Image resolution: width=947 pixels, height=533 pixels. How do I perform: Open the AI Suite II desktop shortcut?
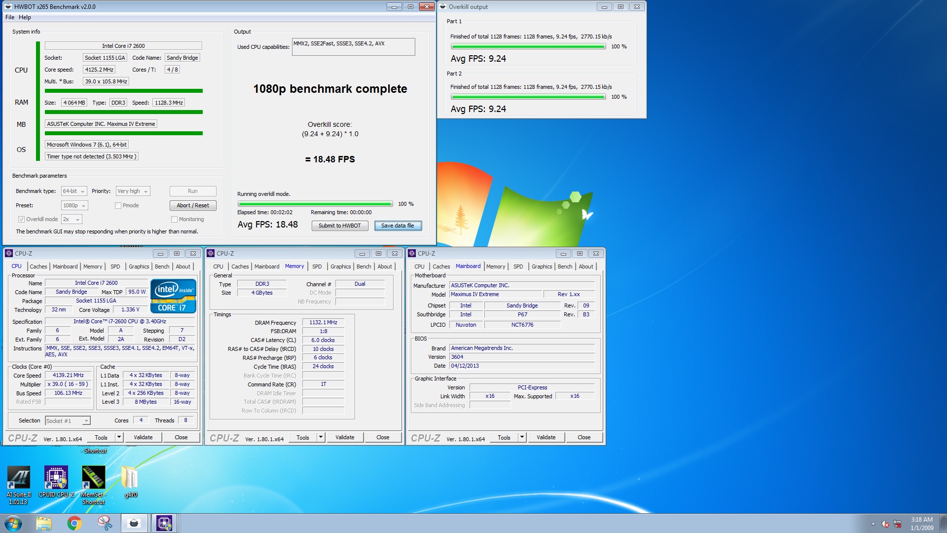(19, 485)
